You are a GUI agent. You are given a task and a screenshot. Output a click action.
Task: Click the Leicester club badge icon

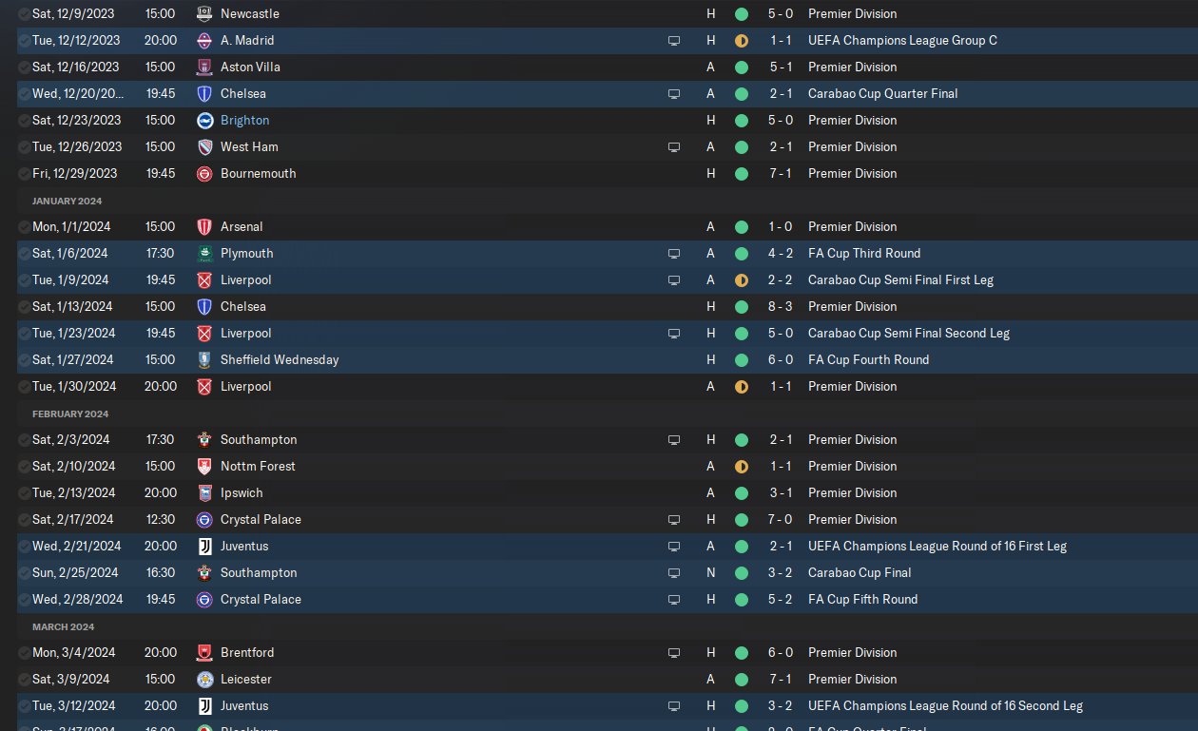pyautogui.click(x=204, y=680)
